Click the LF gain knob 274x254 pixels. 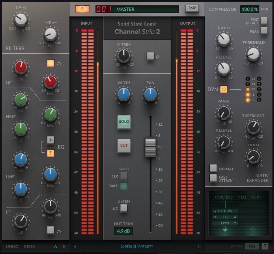[x=21, y=221]
